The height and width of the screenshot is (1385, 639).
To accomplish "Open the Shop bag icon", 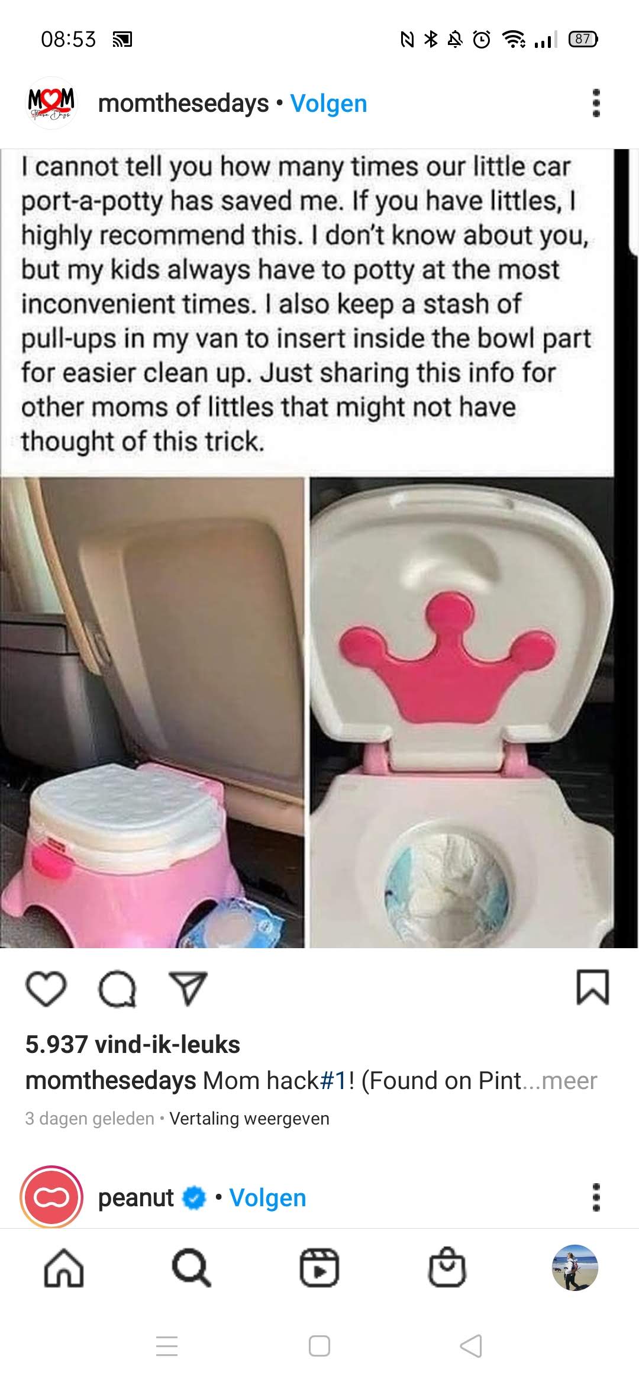I will point(447,1267).
